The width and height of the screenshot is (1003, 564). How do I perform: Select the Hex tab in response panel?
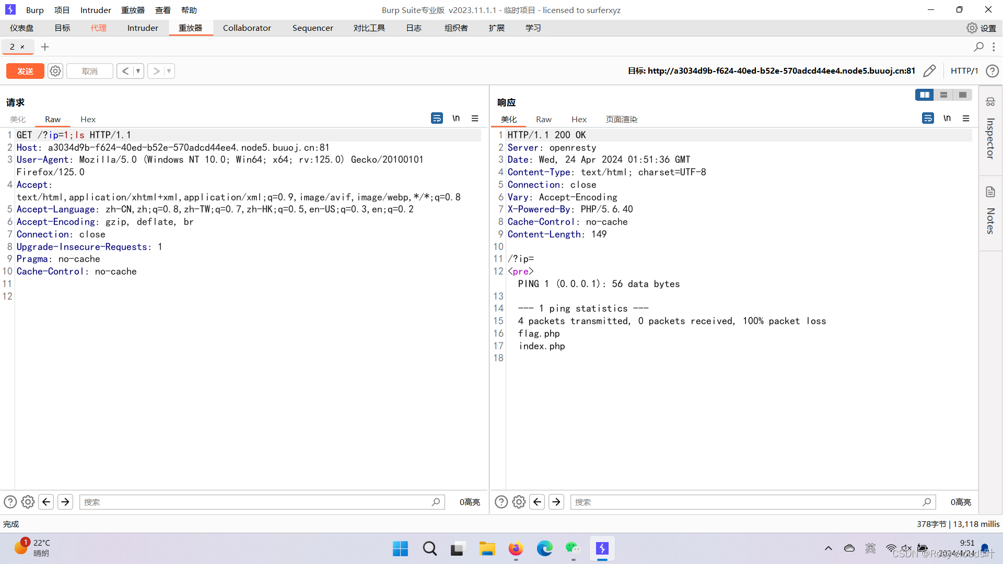(579, 119)
